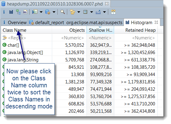Image resolution: width=171 pixels, height=124 pixels.
Task: Click Retained Heap value >= 1,320,452,696
Action: (138, 53)
